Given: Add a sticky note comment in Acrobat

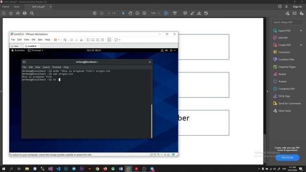Looking at the screenshot, I should 185,13.
